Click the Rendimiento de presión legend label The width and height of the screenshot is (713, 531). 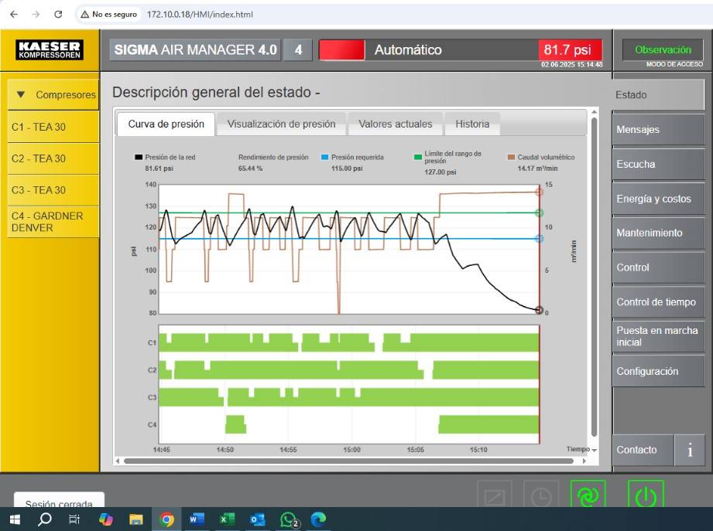point(273,158)
